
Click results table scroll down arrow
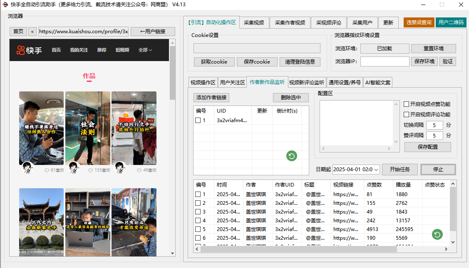[453, 242]
